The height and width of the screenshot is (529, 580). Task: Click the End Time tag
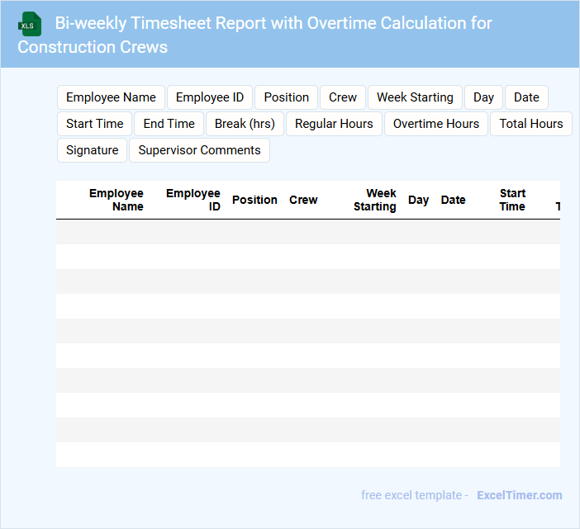(x=169, y=124)
